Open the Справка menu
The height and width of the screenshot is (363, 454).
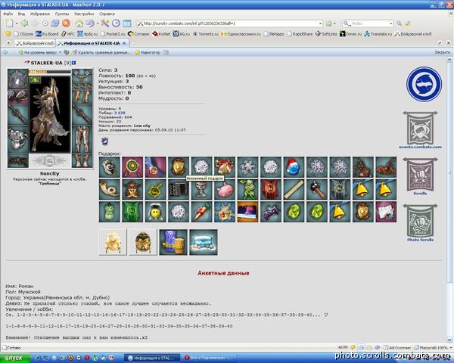[x=107, y=14]
